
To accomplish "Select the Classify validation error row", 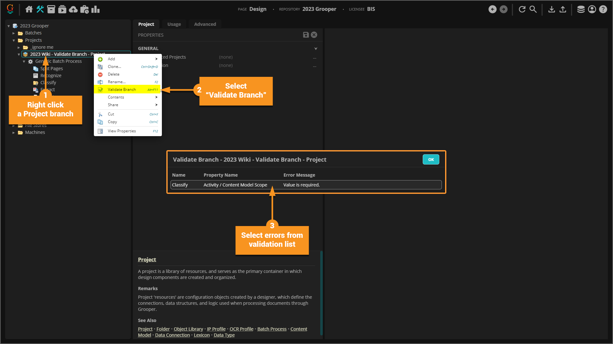I will 306,185.
